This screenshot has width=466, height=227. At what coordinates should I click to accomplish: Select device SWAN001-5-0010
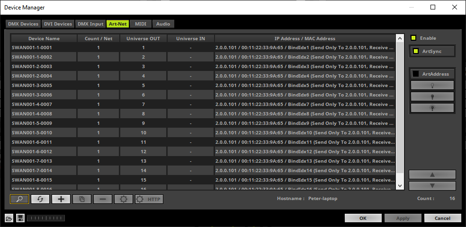tap(44, 132)
